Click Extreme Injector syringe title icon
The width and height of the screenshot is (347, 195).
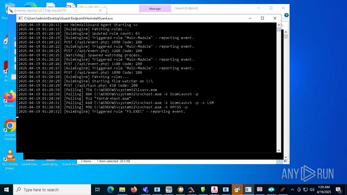click(11, 11)
